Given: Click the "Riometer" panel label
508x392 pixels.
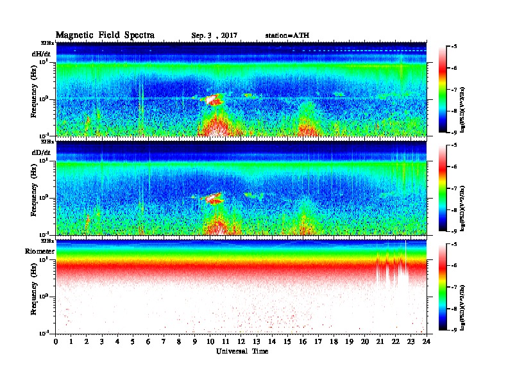Looking at the screenshot, I should coord(40,251).
